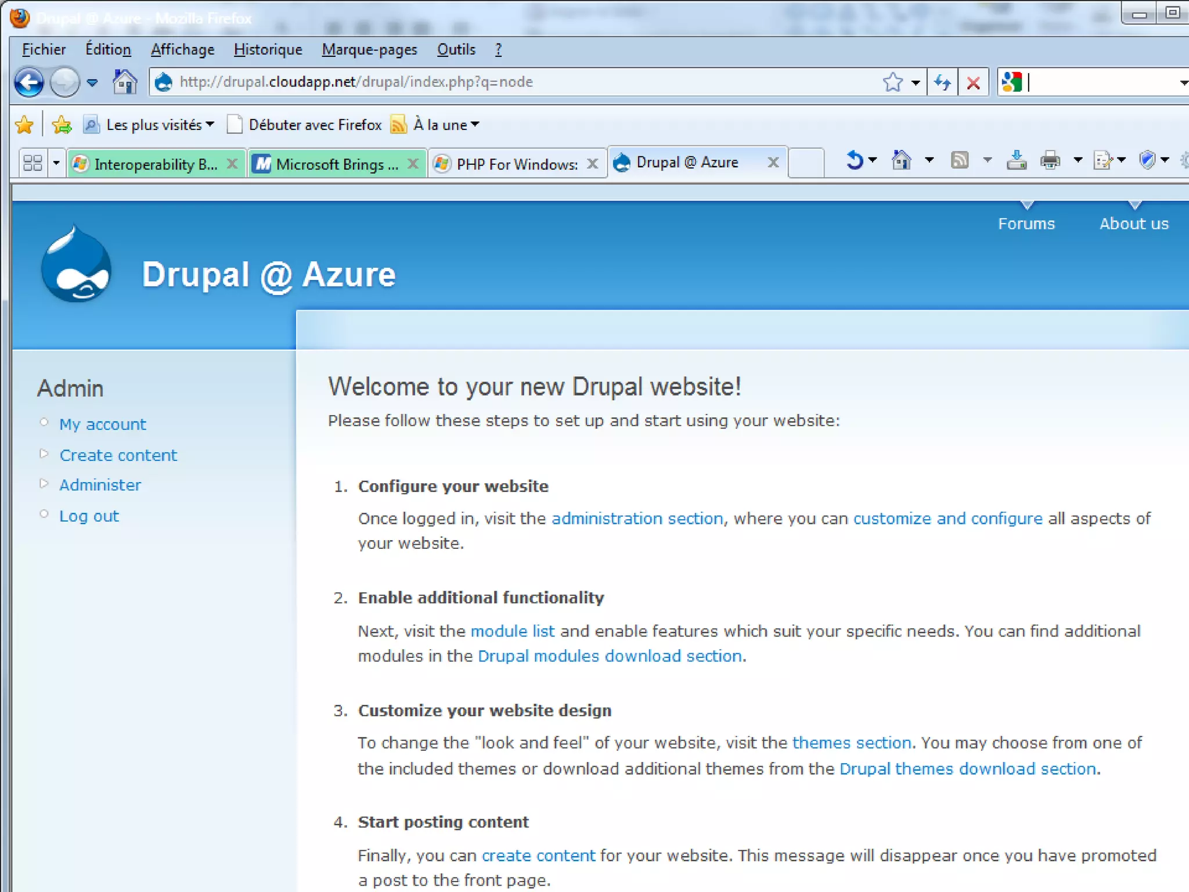Image resolution: width=1189 pixels, height=892 pixels.
Task: Click the blue undo arrow toolbar icon
Action: (854, 160)
